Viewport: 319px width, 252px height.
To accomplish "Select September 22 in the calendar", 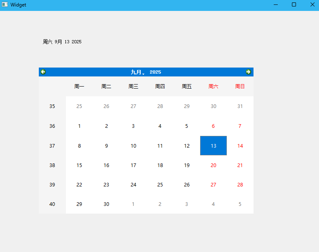I will pyautogui.click(x=79, y=184).
